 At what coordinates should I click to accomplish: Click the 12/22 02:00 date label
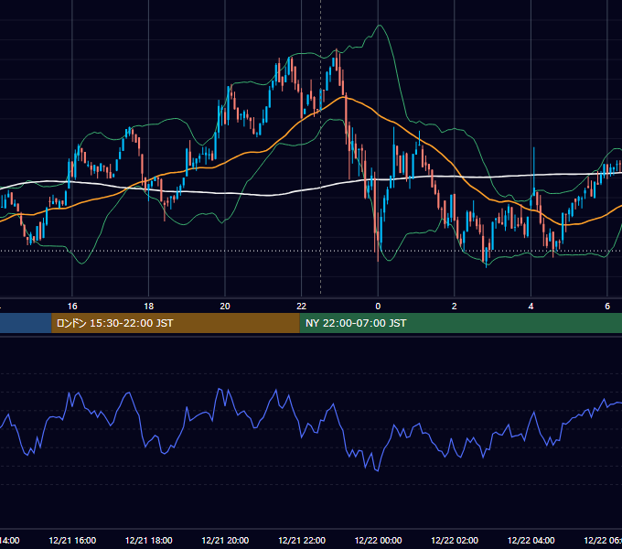pyautogui.click(x=455, y=540)
